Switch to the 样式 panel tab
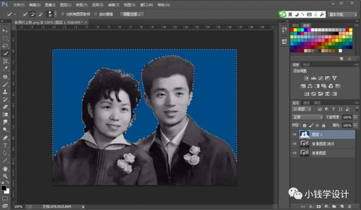The height and width of the screenshot is (210, 361). (x=306, y=65)
